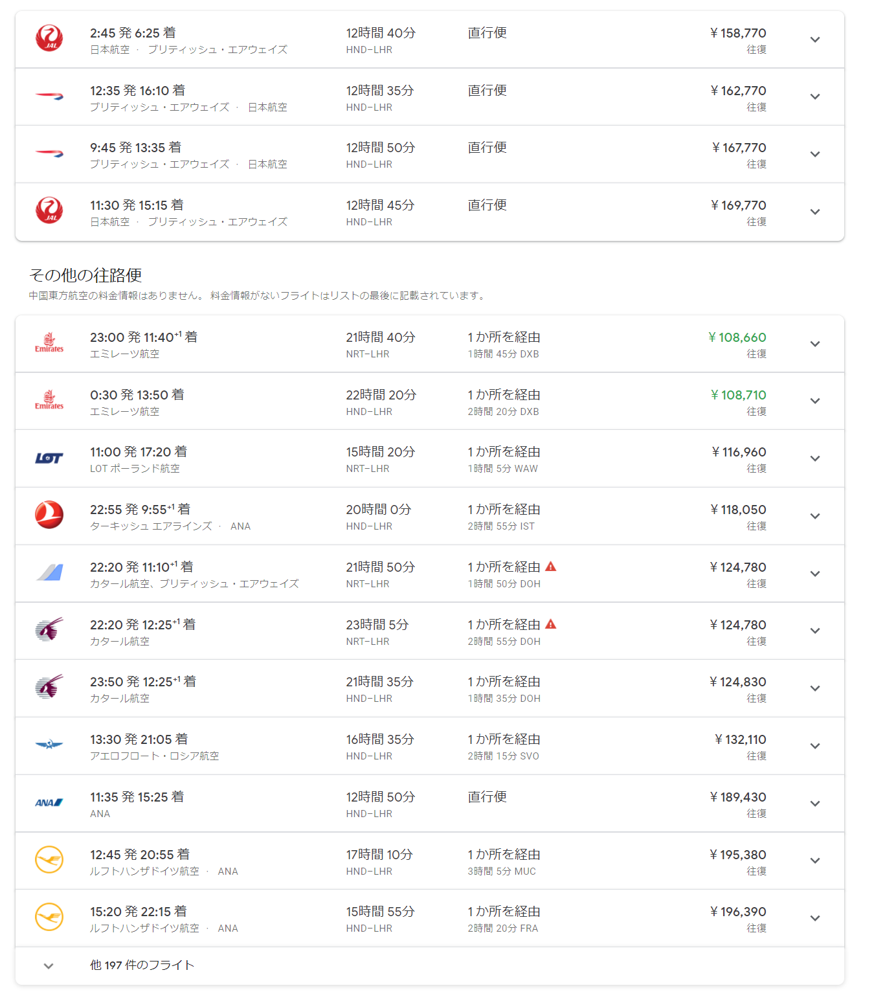Click the Emirates logo on 23:00 flight
This screenshot has width=874, height=1001.
tap(49, 343)
